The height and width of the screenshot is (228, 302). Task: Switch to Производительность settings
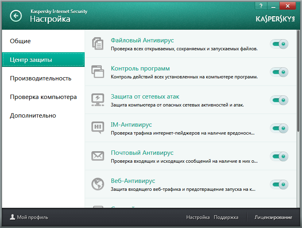43,78
